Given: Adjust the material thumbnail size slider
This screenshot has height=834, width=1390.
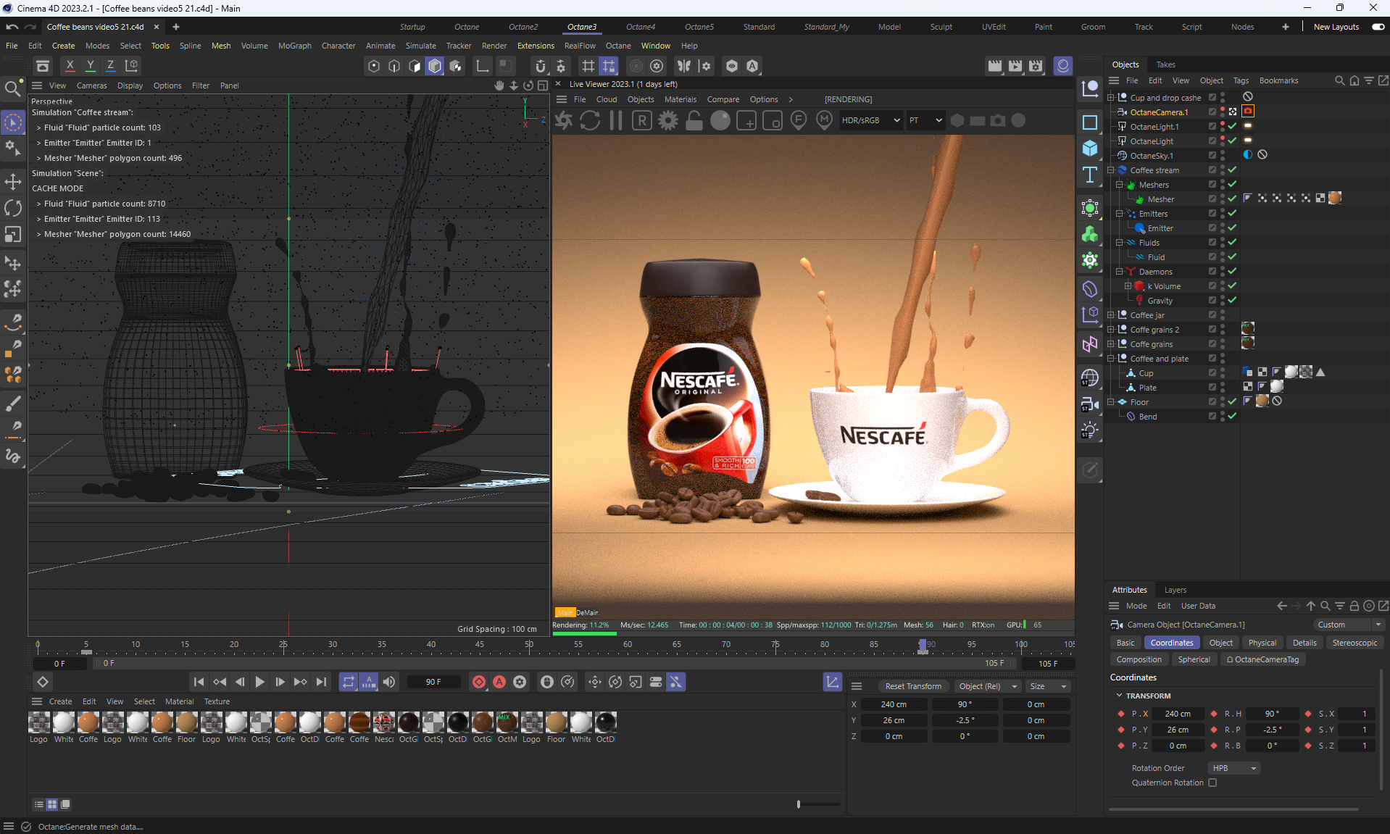Looking at the screenshot, I should [817, 804].
